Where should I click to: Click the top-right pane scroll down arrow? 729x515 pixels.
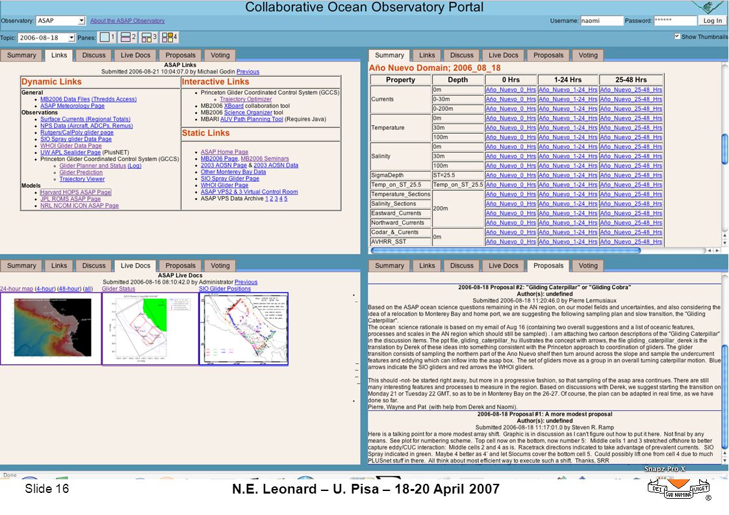(725, 243)
